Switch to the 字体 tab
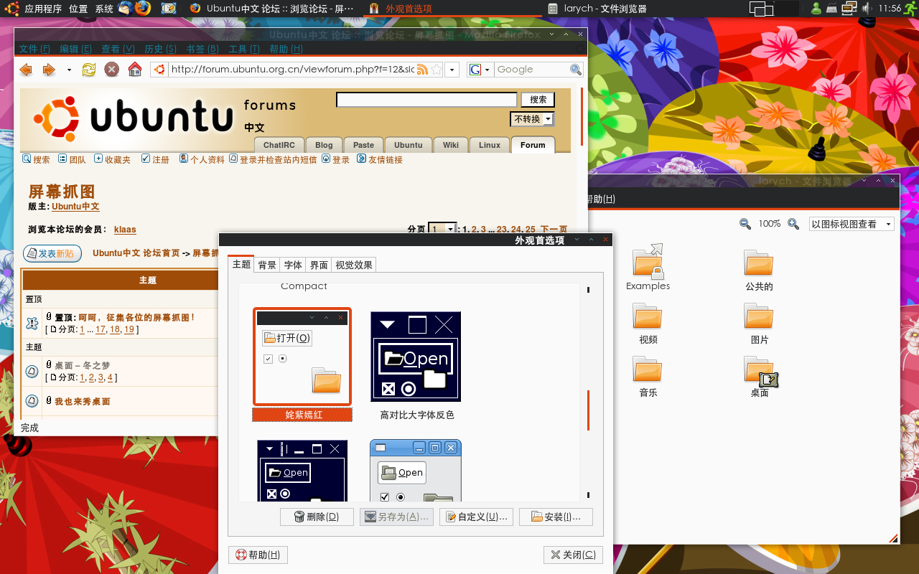 293,265
